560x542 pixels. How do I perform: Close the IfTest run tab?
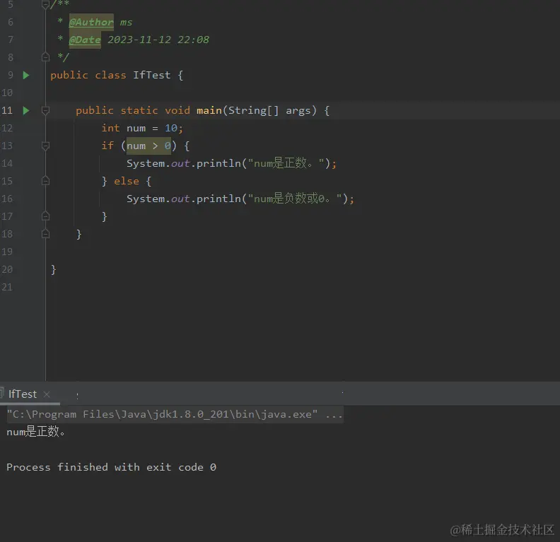(x=47, y=394)
